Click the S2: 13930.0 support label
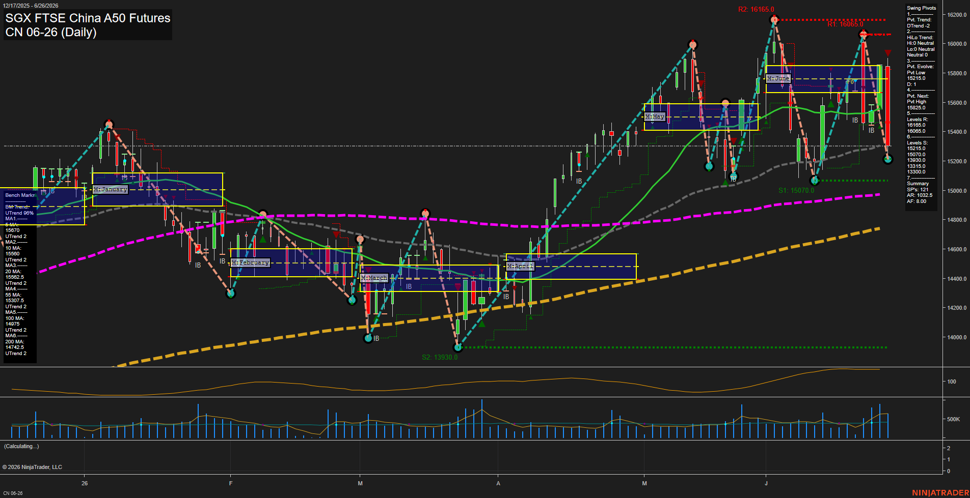Viewport: 970px width, 498px height. point(440,357)
